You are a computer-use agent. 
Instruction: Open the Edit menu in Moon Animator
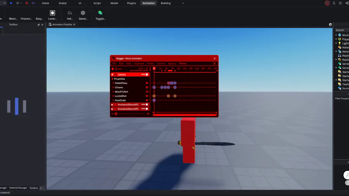(121, 64)
